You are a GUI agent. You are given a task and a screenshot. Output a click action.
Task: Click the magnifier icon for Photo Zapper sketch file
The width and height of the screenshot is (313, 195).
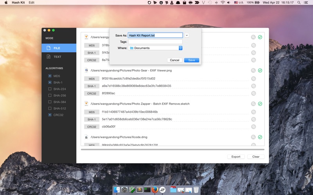click(253, 104)
